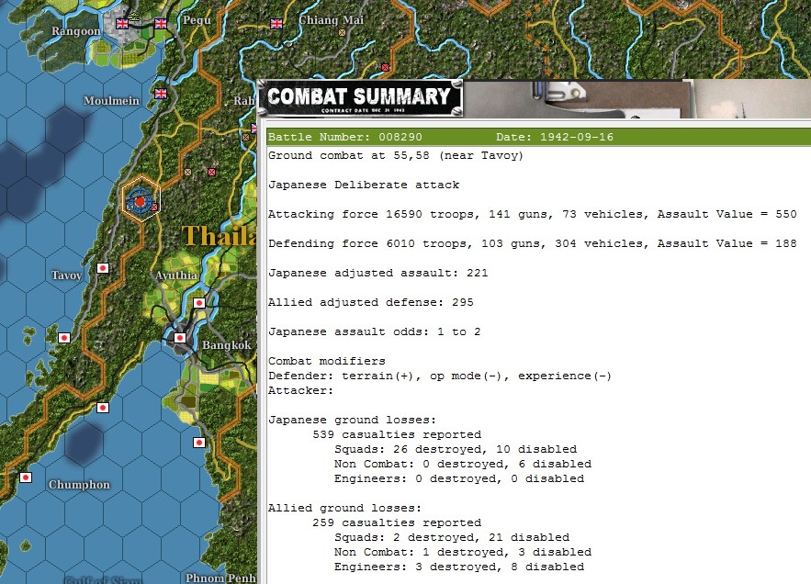Click the Chiang Mai city label
Viewport: 811px width, 584px height.
(x=331, y=19)
